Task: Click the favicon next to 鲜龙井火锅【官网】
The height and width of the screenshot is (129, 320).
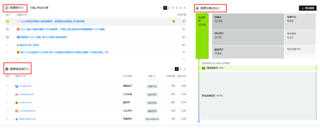Action: tap(18, 45)
